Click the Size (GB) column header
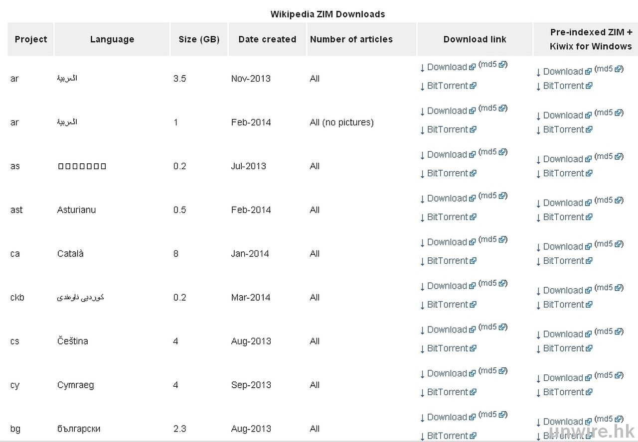 [199, 39]
